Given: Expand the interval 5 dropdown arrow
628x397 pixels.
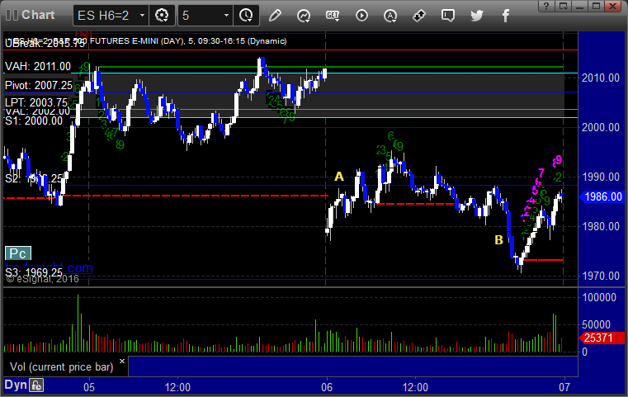Looking at the screenshot, I should click(x=226, y=16).
